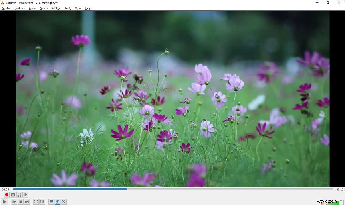This screenshot has height=205, width=345.
Task: Seek in the blue playback progress bar
Action: 173,189
